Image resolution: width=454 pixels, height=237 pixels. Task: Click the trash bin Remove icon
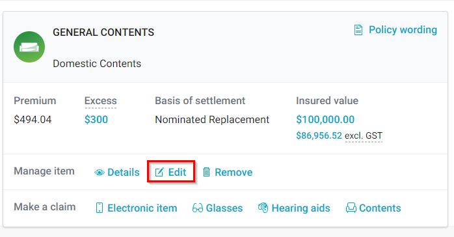pos(206,172)
